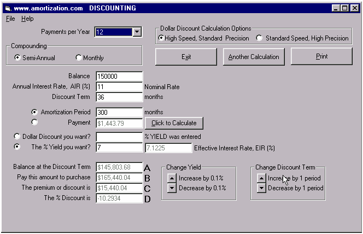Click the Increase by 0.1% yield arrow

click(172, 178)
